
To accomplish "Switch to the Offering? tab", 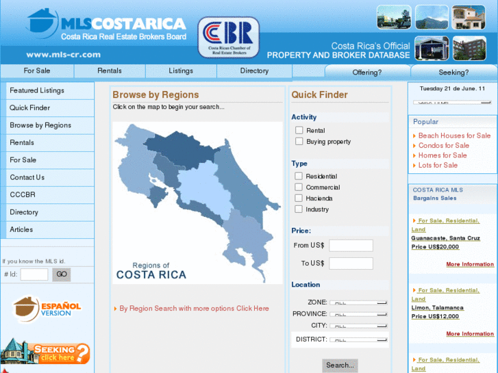I will pyautogui.click(x=367, y=73).
